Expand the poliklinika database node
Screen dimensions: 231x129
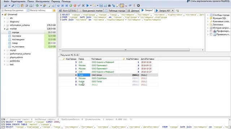tap(5, 61)
